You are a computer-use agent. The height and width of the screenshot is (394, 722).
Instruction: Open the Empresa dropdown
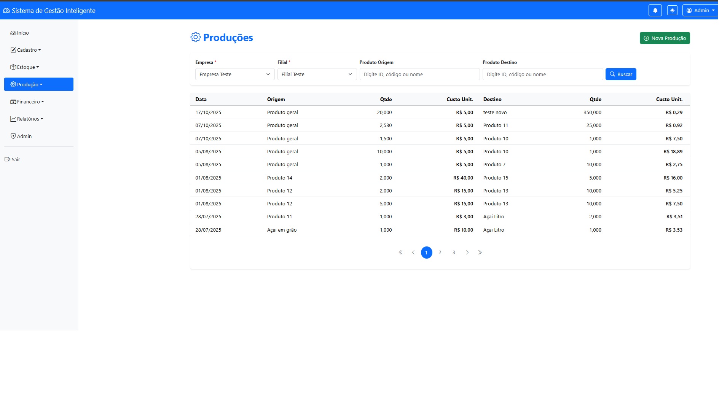tap(234, 75)
